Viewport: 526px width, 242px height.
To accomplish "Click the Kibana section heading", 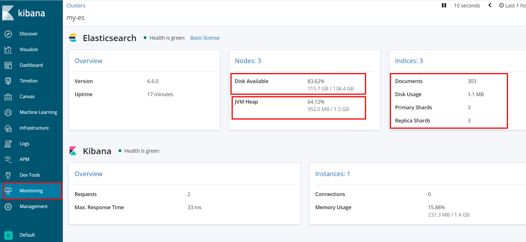I will (97, 151).
